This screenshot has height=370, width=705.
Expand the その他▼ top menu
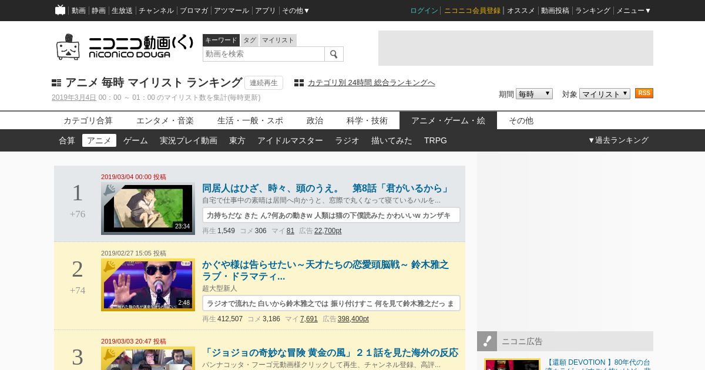(296, 11)
